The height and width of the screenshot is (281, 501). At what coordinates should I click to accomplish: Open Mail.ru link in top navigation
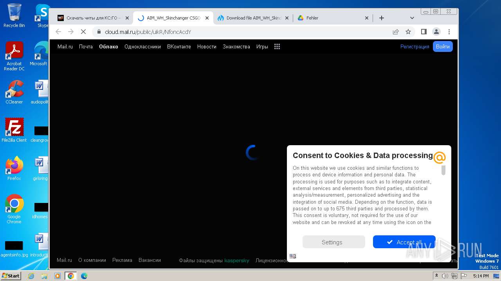pyautogui.click(x=65, y=46)
